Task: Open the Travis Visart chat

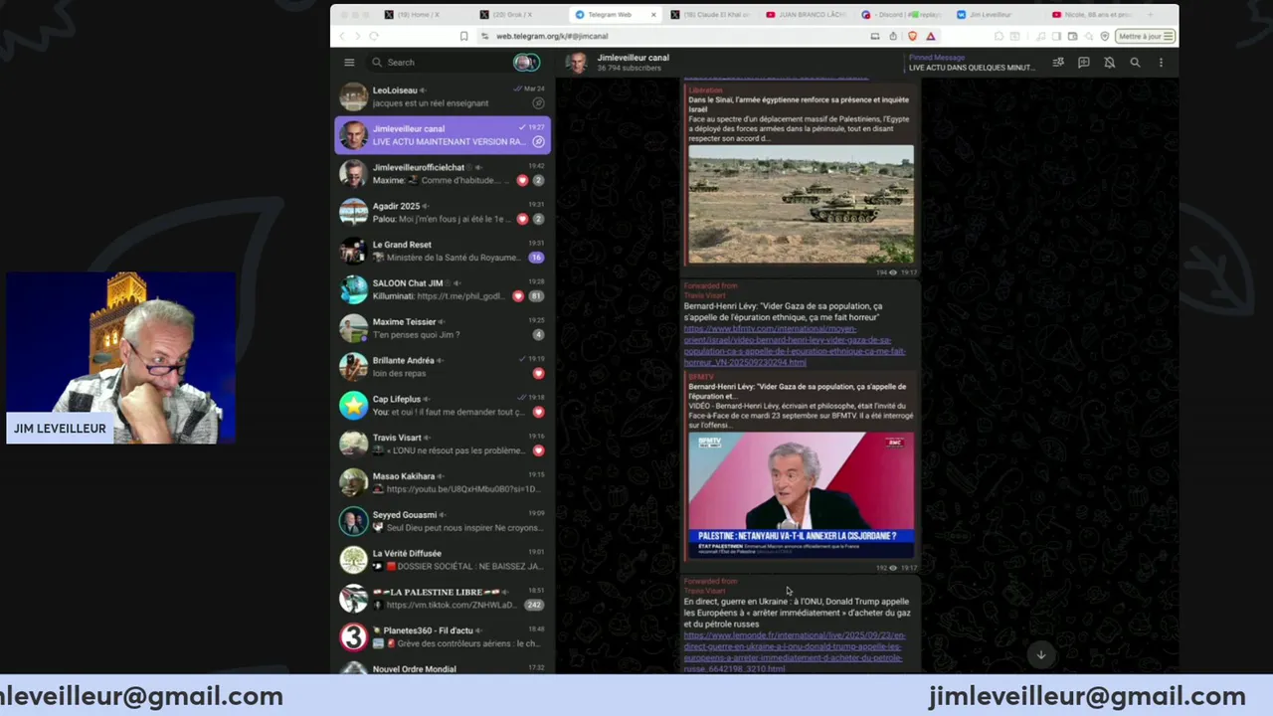Action: (443, 444)
